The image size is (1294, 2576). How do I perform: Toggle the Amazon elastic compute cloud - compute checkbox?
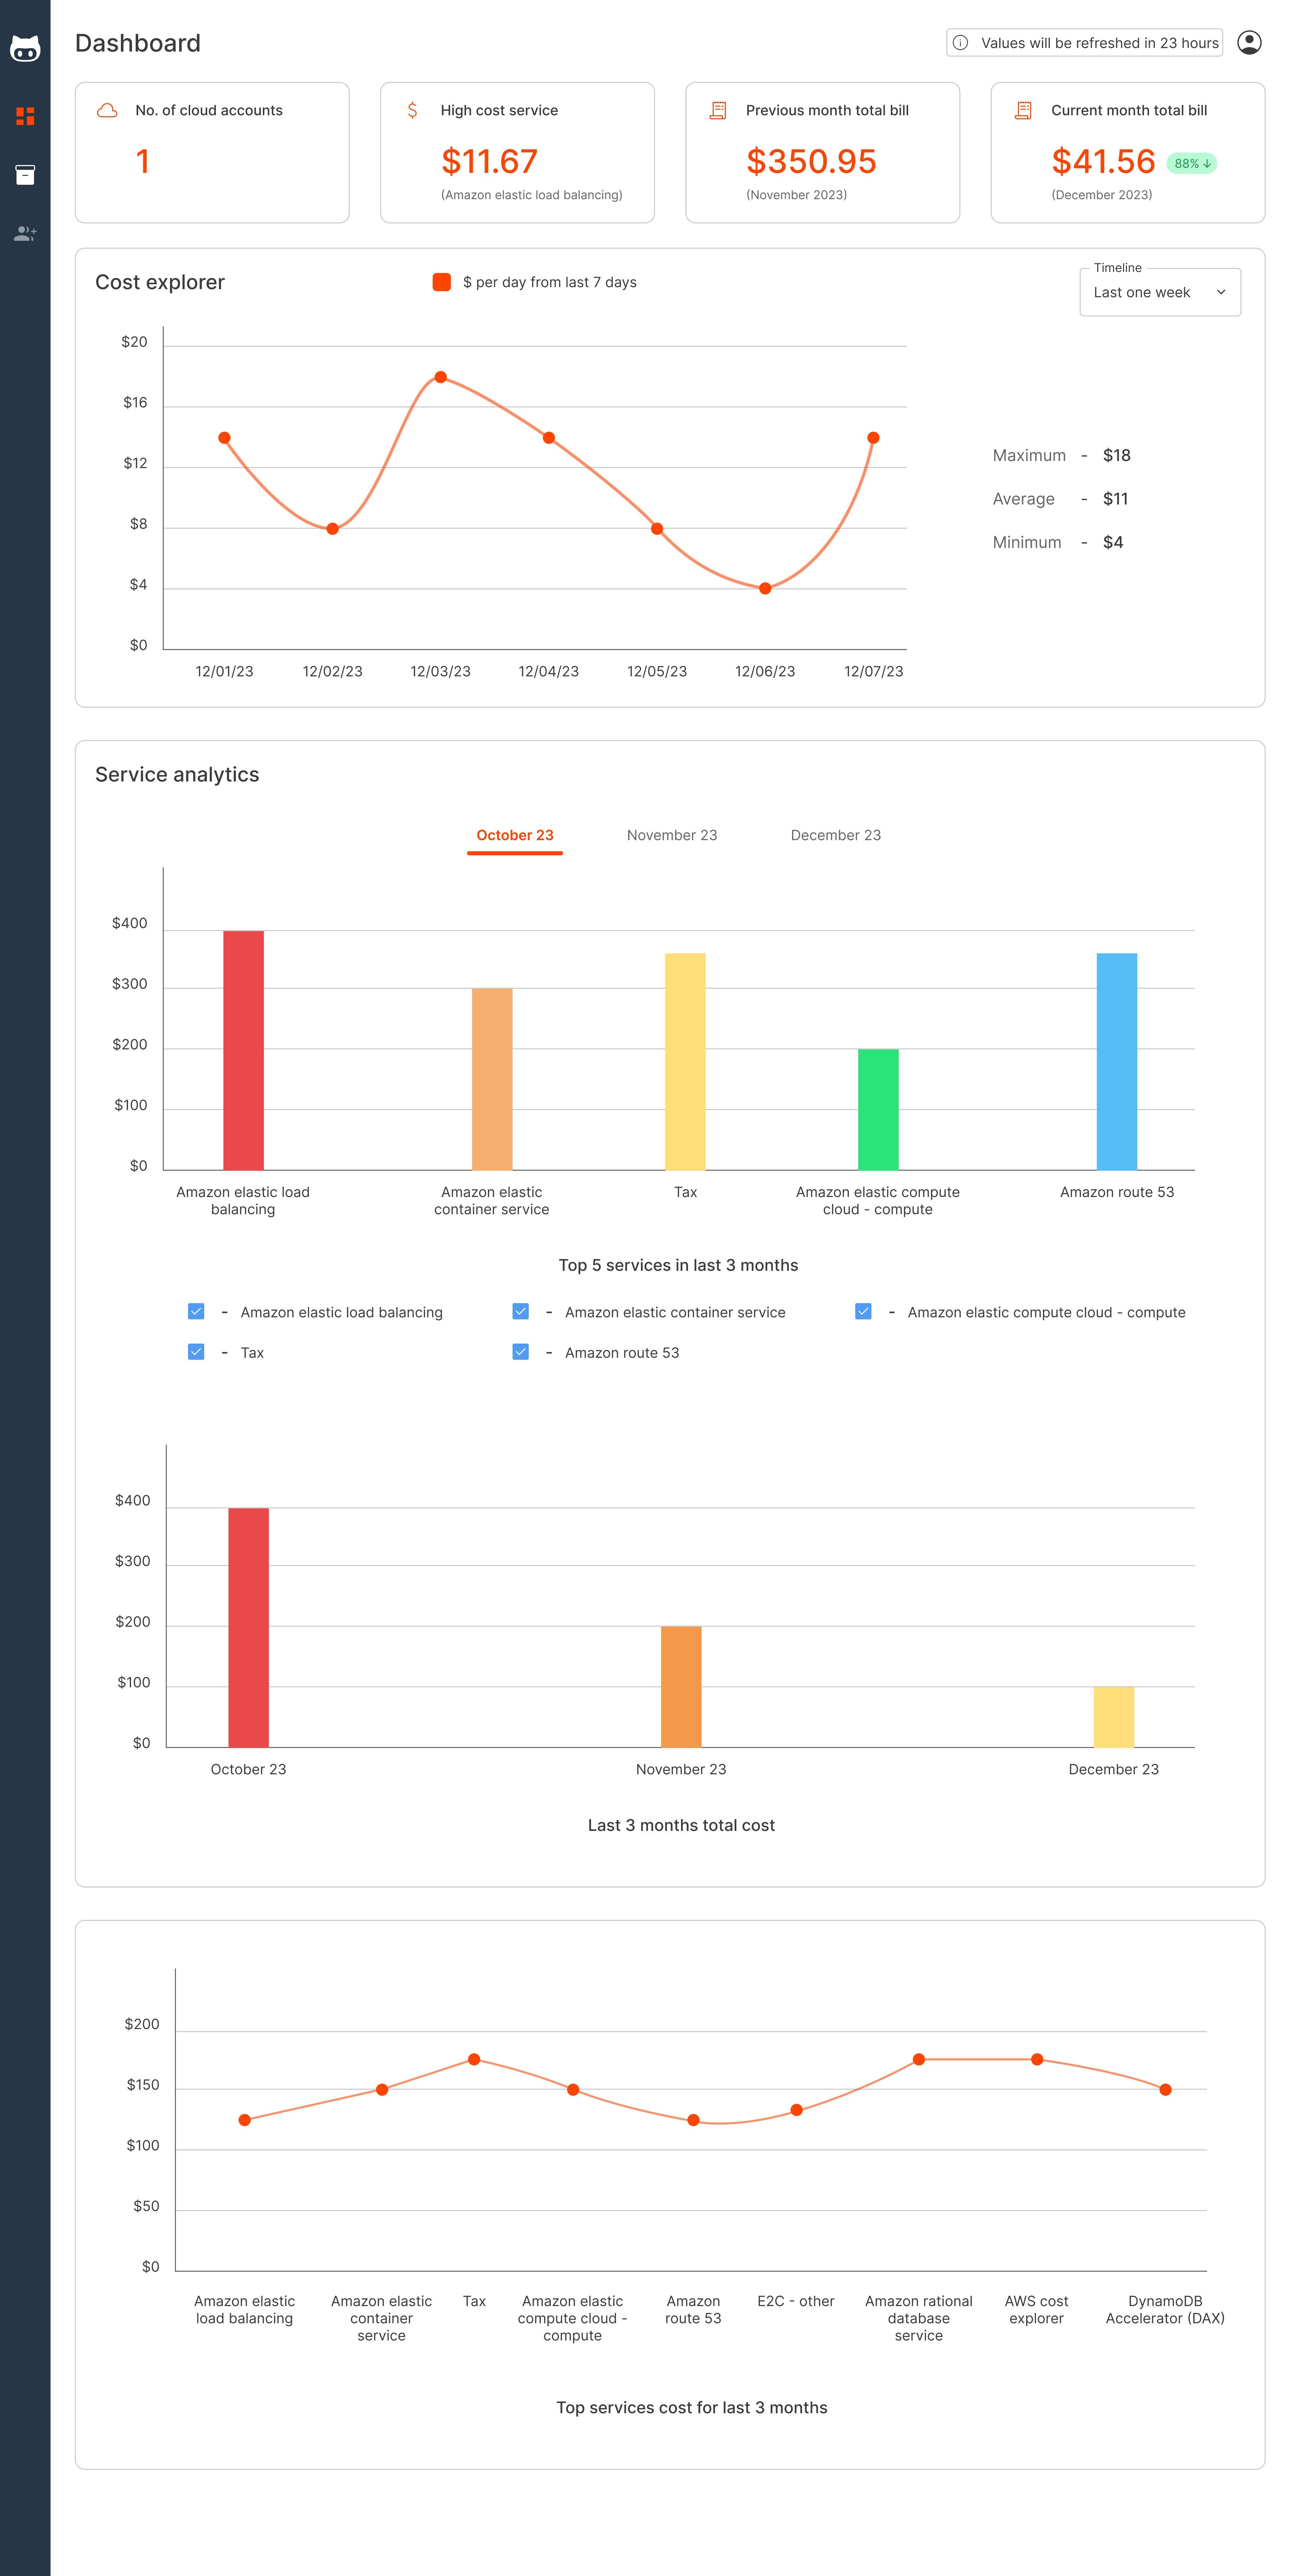tap(863, 1311)
